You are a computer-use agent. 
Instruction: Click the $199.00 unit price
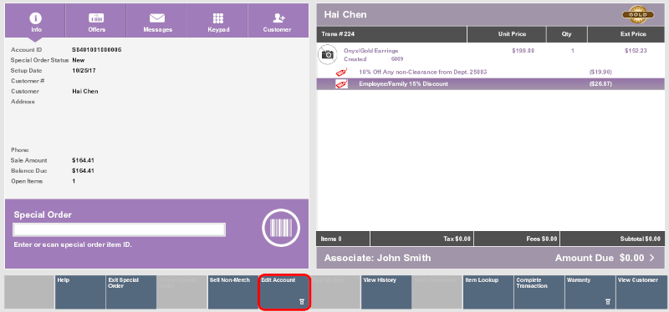pyautogui.click(x=523, y=51)
